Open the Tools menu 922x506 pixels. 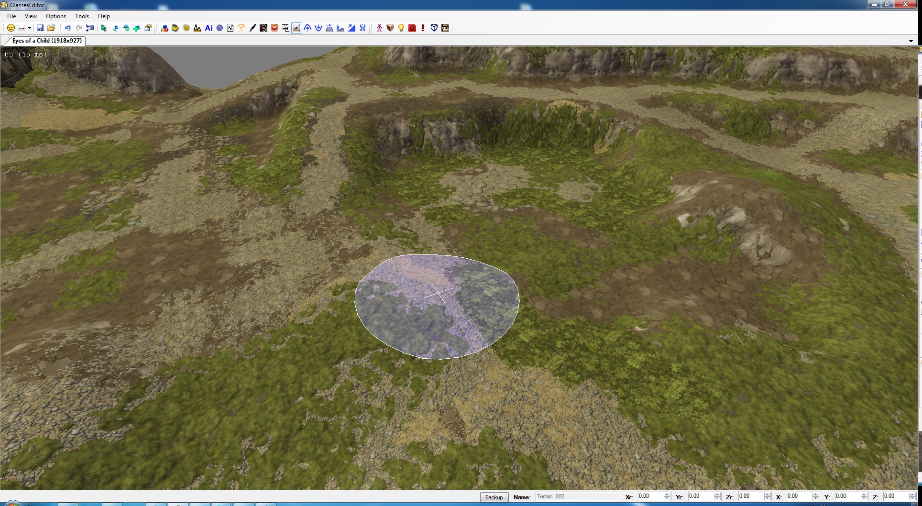tap(82, 16)
